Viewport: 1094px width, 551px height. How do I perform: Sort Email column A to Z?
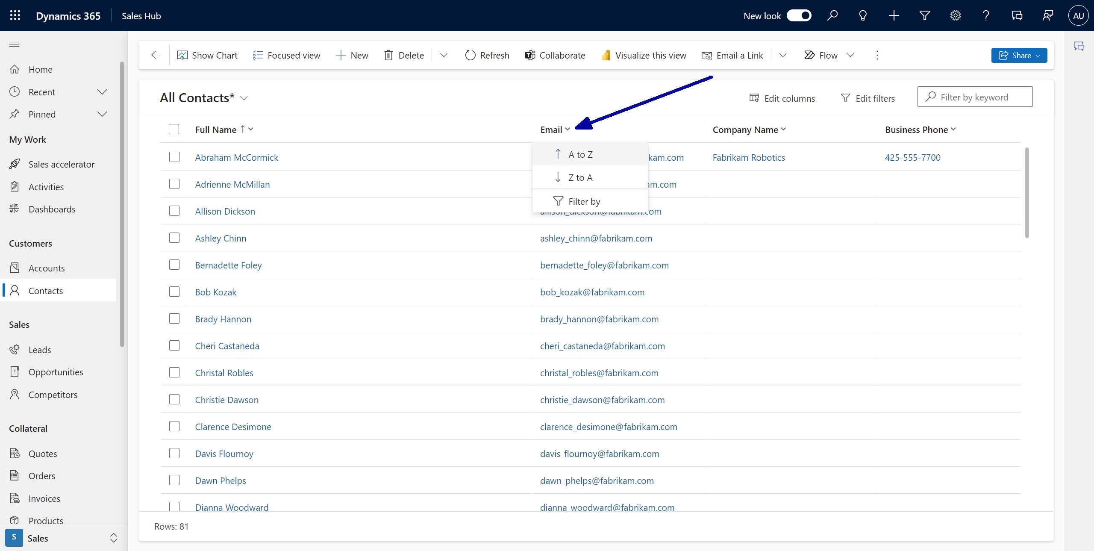click(x=590, y=154)
